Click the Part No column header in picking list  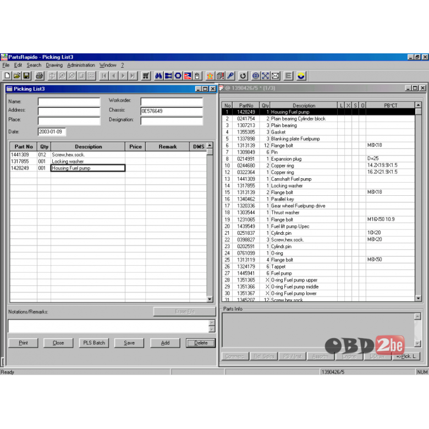click(x=24, y=147)
